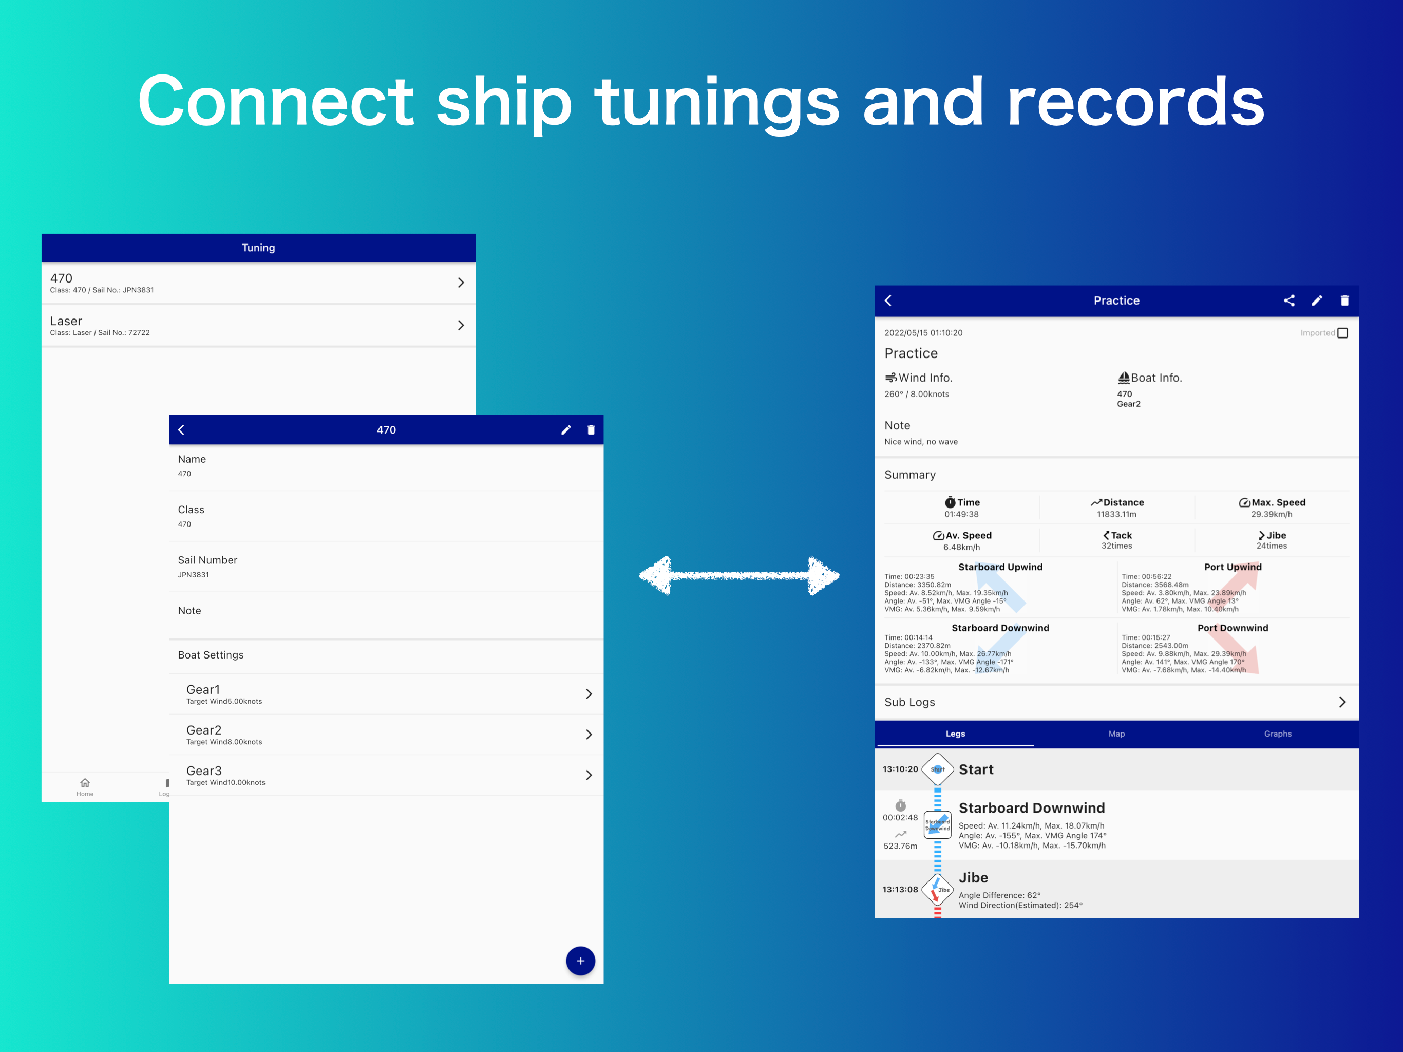This screenshot has width=1403, height=1052.
Task: Click the Jibe arrow icon in Summary
Action: click(1262, 536)
